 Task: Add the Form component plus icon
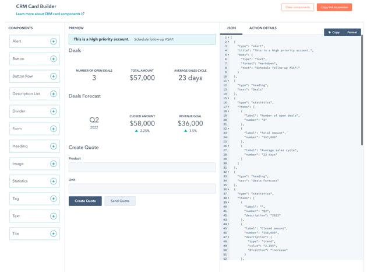point(54,129)
